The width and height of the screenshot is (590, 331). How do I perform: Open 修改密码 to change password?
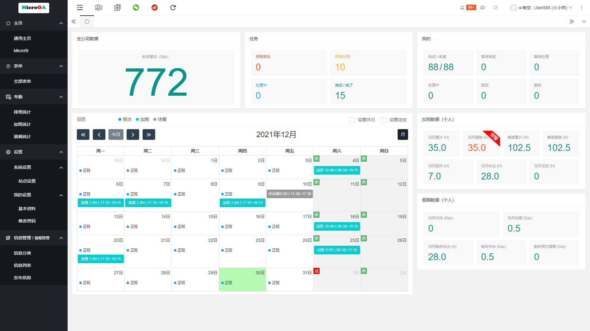point(27,221)
